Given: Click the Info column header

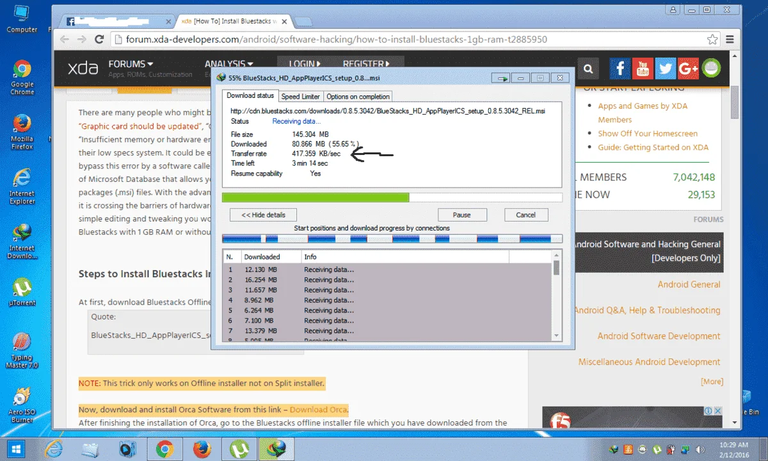Looking at the screenshot, I should (x=404, y=257).
